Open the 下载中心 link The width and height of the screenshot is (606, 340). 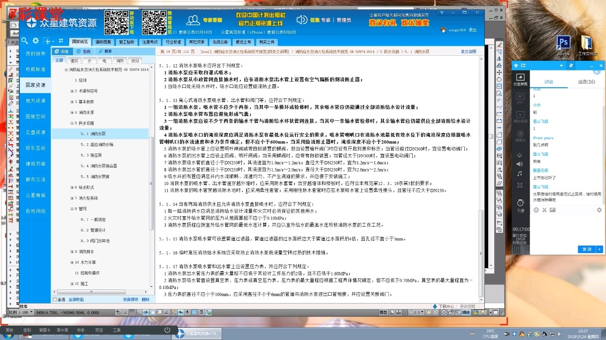(x=444, y=306)
